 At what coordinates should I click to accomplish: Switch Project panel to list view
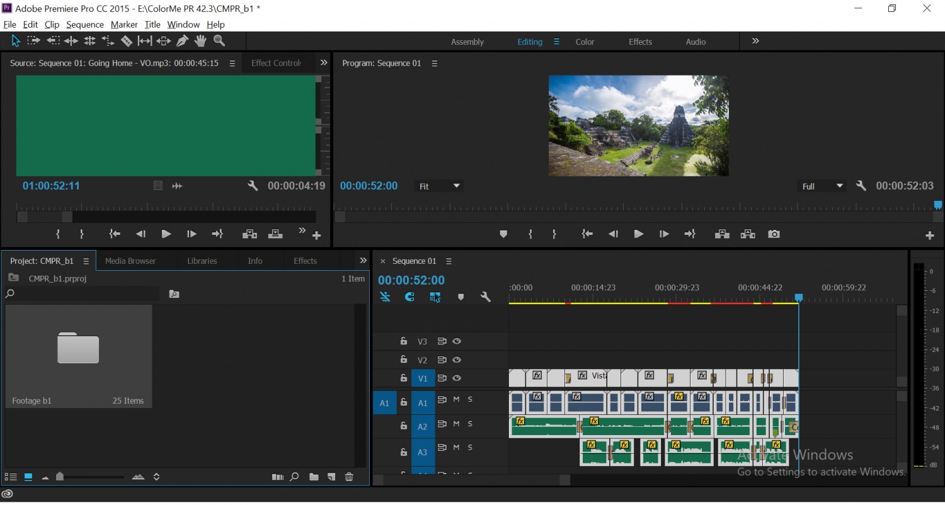pyautogui.click(x=11, y=477)
